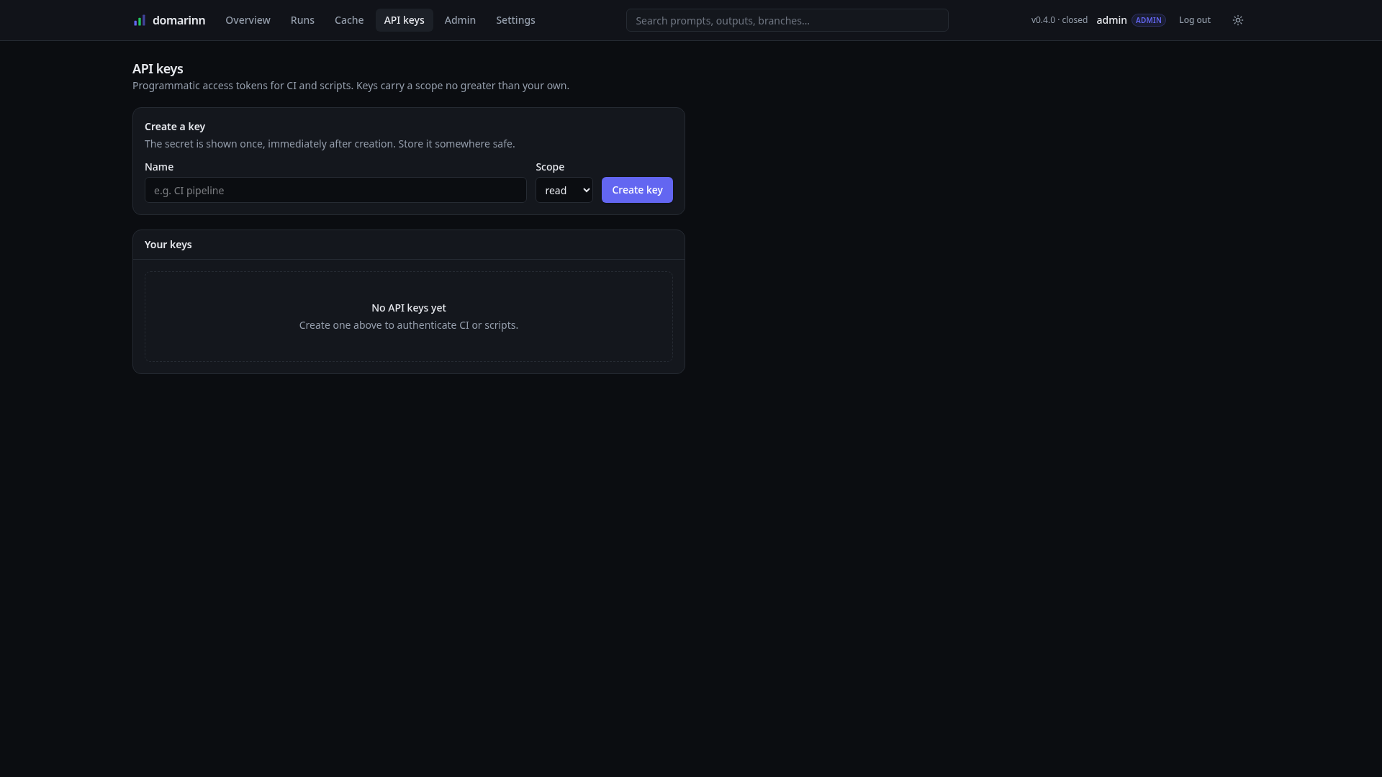The image size is (1382, 777).
Task: Select the API keys nav item
Action: (404, 20)
